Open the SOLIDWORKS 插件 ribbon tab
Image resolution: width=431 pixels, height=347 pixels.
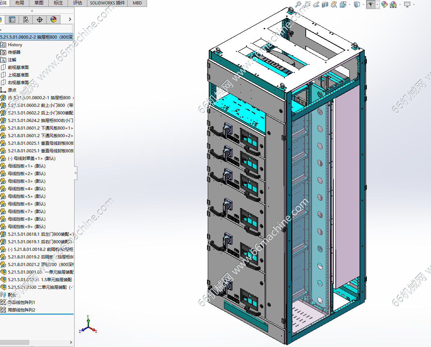tap(107, 3)
